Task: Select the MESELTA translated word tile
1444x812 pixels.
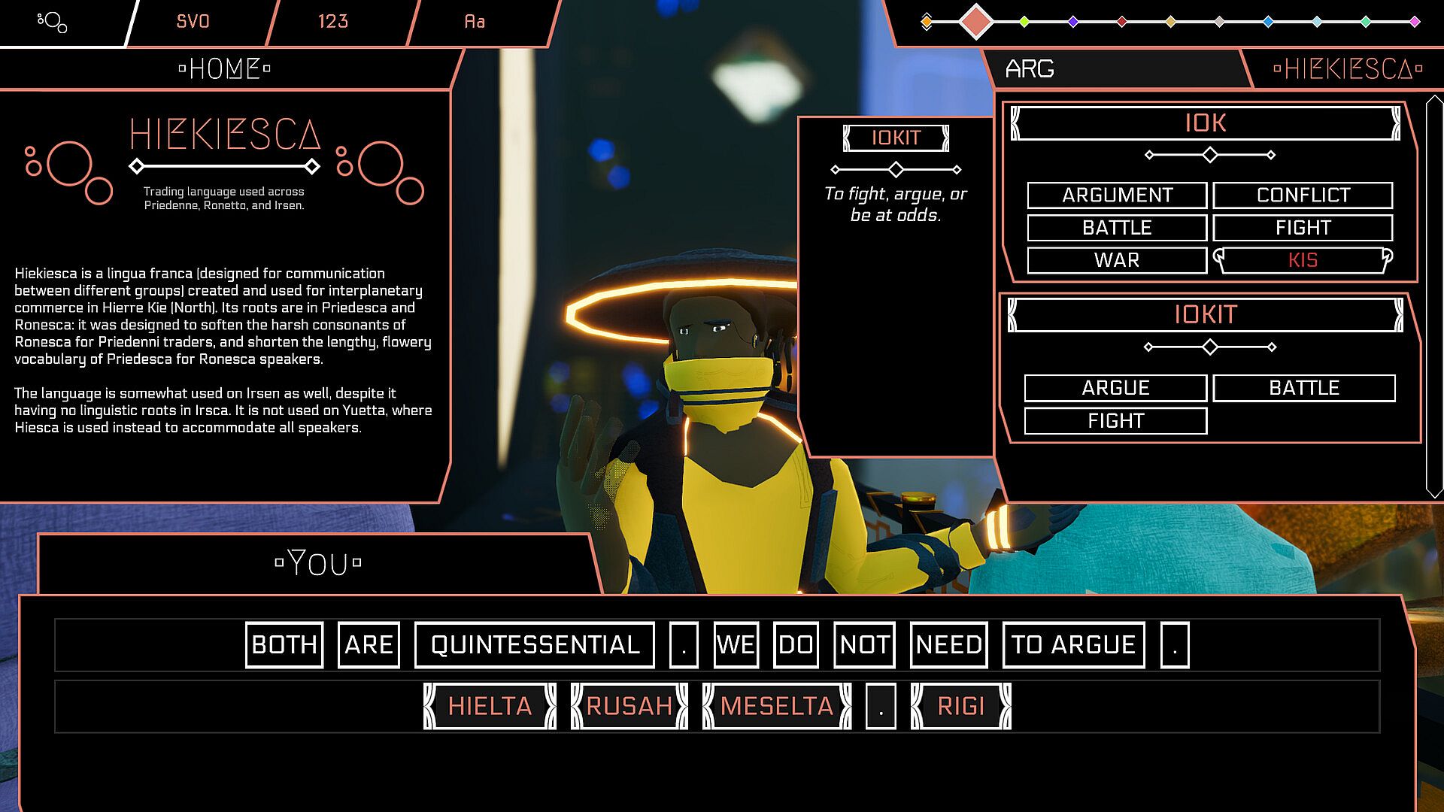Action: pyautogui.click(x=777, y=706)
